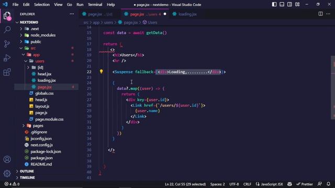This screenshot has height=188, width=335.
Task: Open the Extensions view icon
Action: tap(7, 72)
